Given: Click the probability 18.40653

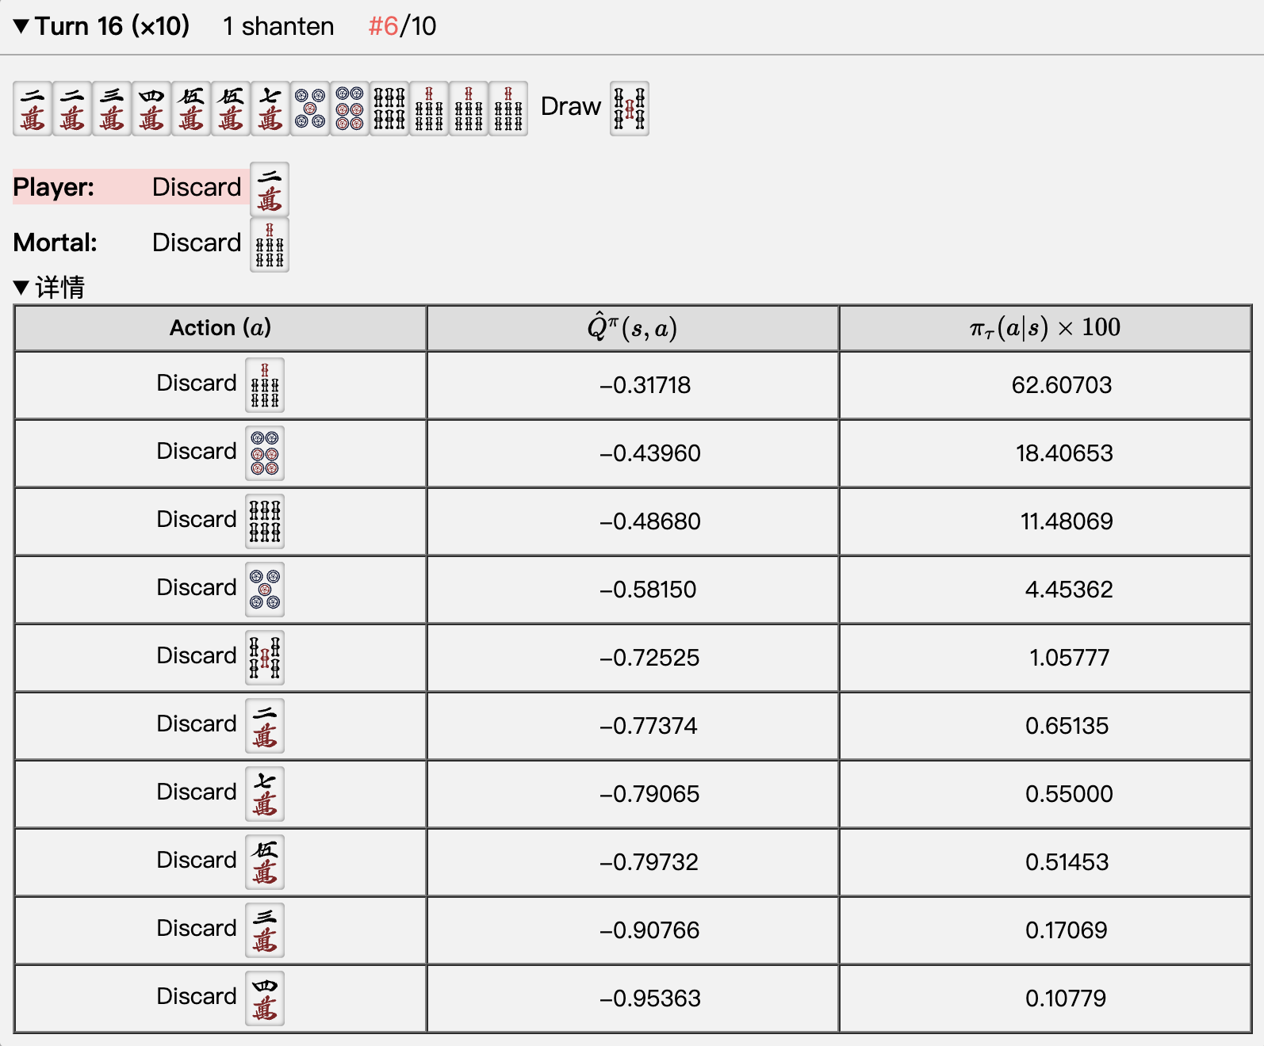Looking at the screenshot, I should [1065, 453].
